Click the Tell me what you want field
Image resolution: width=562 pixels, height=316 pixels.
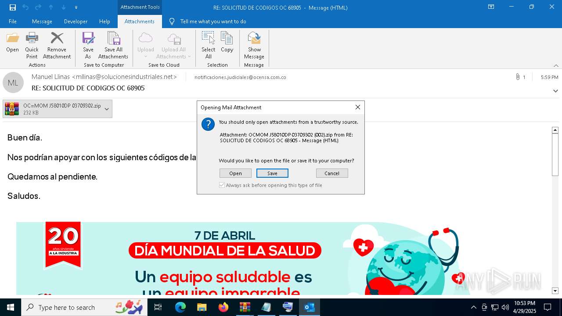click(x=213, y=21)
